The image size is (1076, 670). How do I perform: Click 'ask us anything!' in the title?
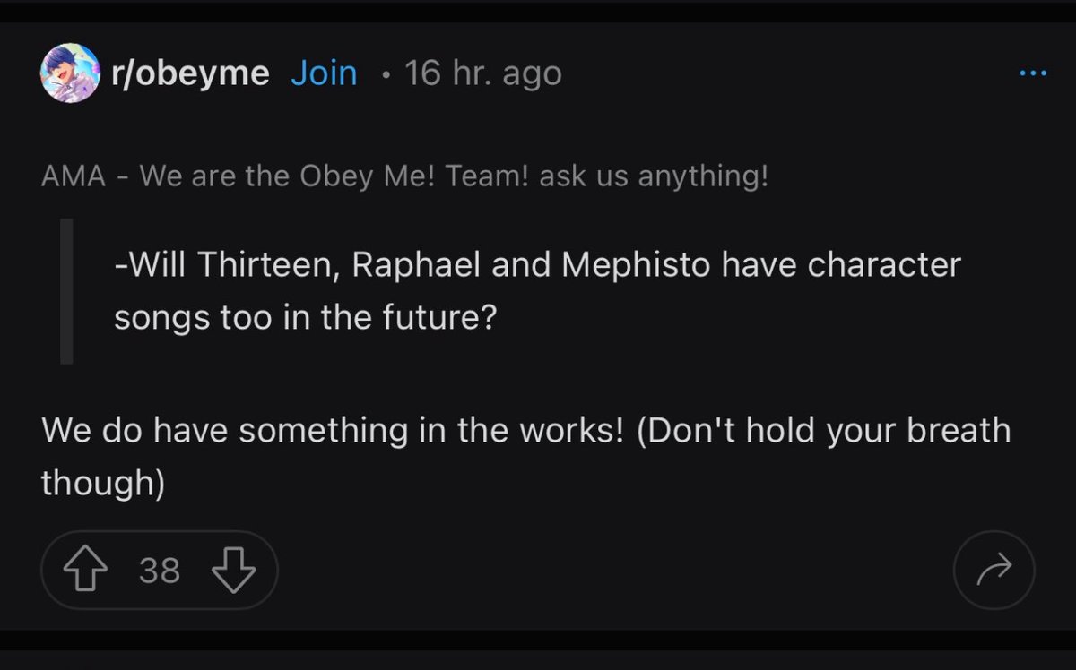[654, 176]
